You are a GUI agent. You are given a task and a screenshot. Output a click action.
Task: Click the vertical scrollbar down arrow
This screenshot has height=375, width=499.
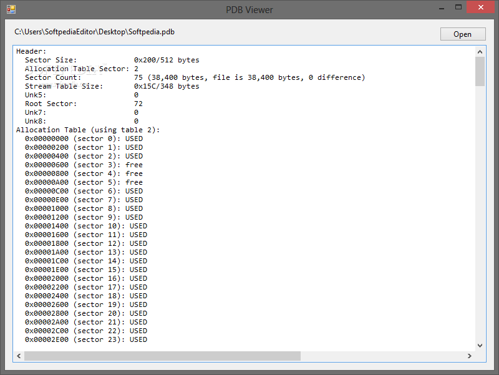point(480,346)
